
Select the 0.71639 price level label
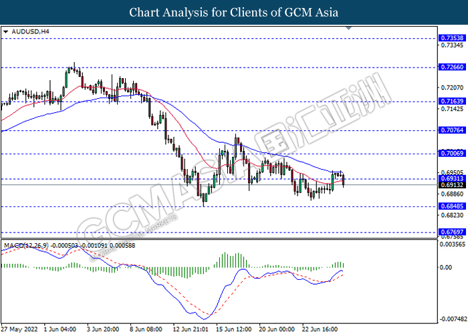tap(453, 102)
